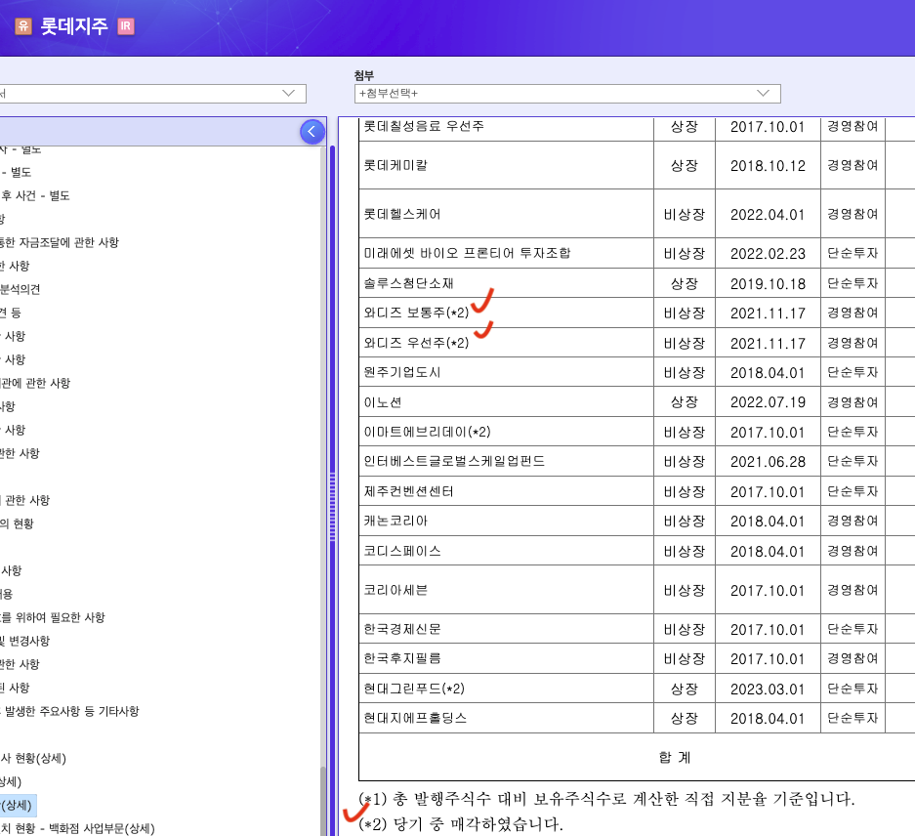Click the '롯데칠성음료 우선주' cell
This screenshot has height=836, width=915.
point(506,128)
